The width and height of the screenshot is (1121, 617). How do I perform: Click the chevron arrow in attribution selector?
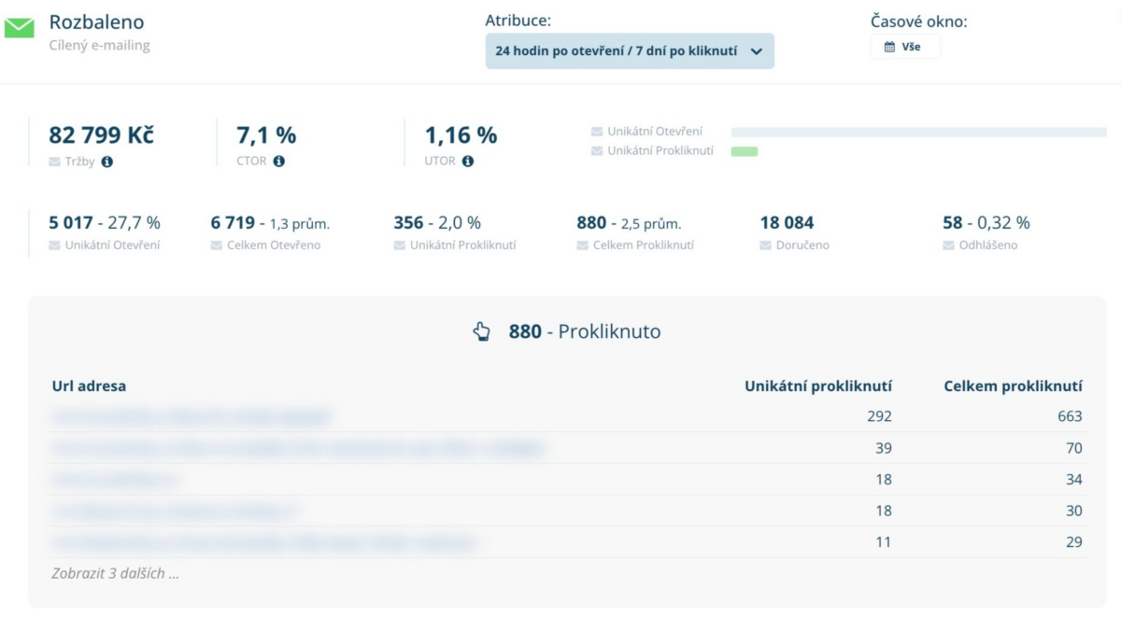pyautogui.click(x=756, y=51)
